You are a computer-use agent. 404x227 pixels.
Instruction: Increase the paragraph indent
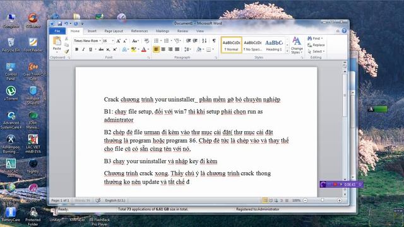[x=195, y=41]
